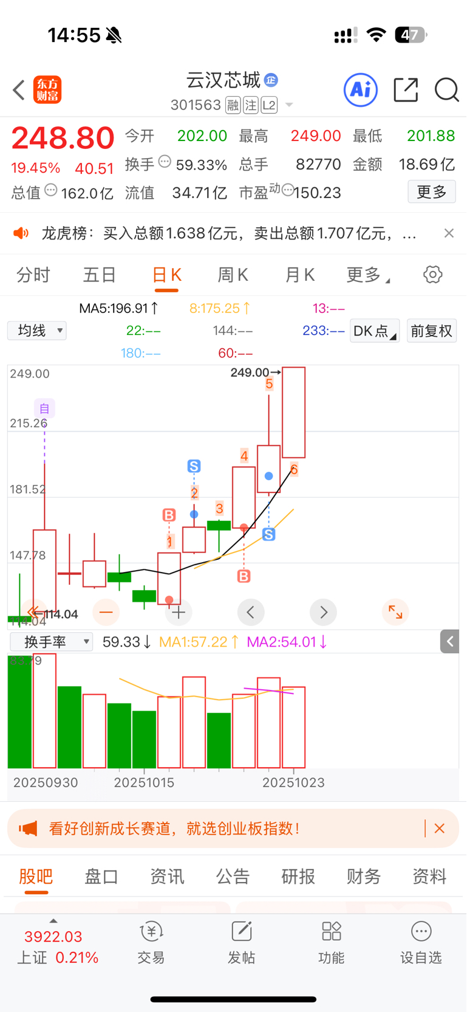Dismiss the 龙虎榜 notice
467x1012 pixels.
pos(449,233)
